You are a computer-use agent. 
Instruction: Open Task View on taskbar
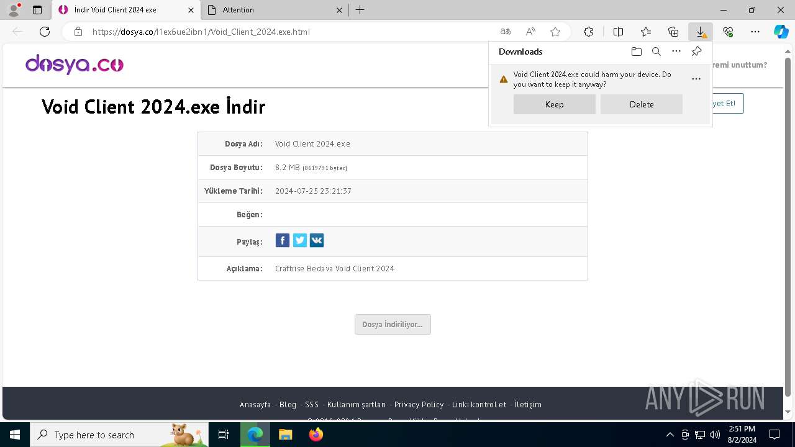pos(224,435)
